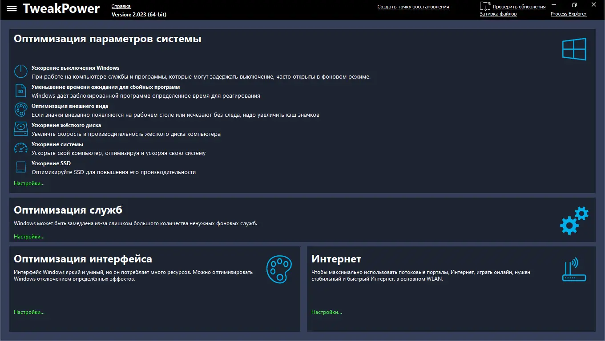The height and width of the screenshot is (341, 605).
Task: Open Настройки under services optimization
Action: tap(29, 237)
